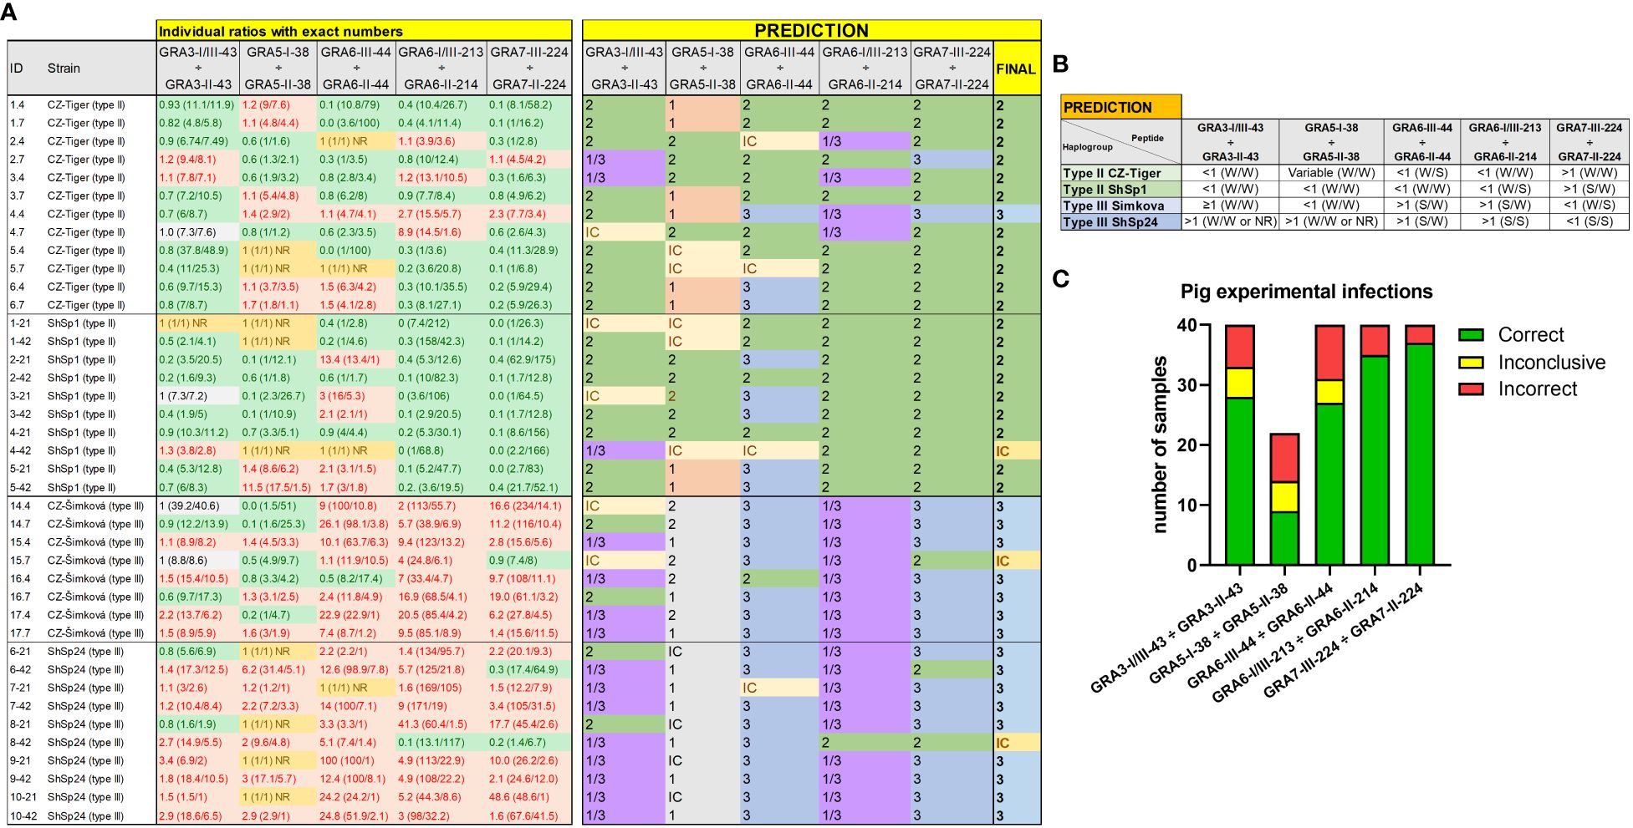Select cell "13.4 (13.4/1)" in row 2-21
Viewport: 1633px width, 828px height.
355,360
